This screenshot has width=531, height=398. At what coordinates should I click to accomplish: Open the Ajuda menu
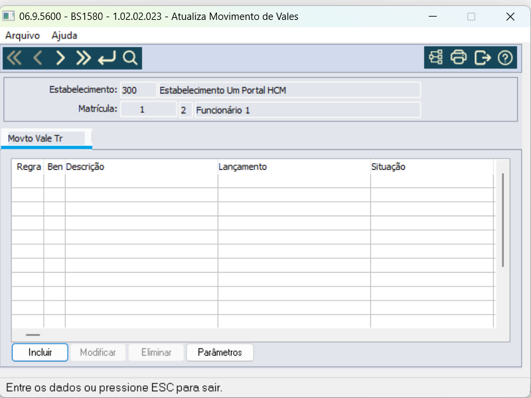pyautogui.click(x=64, y=36)
